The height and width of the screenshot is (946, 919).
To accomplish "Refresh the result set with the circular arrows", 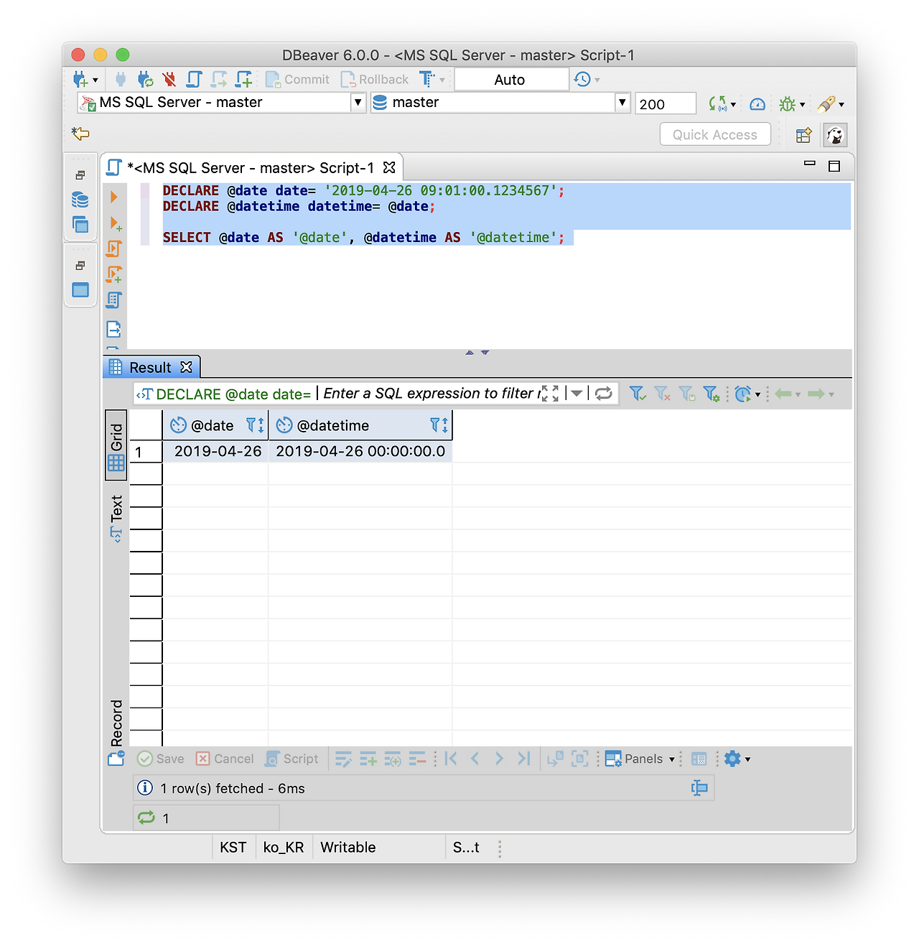I will (x=603, y=393).
